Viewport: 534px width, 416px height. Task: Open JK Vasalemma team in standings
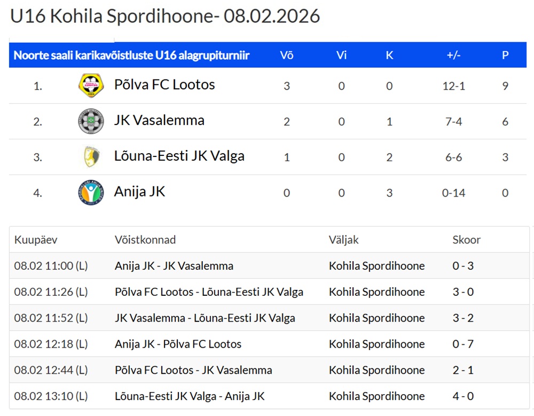click(159, 121)
